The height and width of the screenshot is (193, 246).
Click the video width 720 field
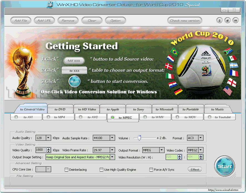click(x=172, y=157)
